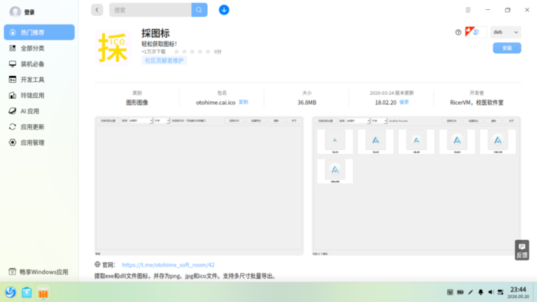The image size is (537, 302).
Task: Click the blue 安装 install button
Action: coord(507,48)
